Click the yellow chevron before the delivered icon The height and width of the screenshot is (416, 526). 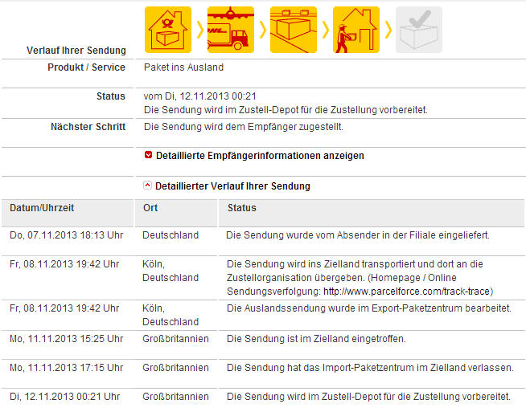tap(388, 30)
